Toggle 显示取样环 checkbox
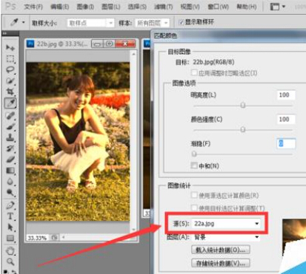The width and height of the screenshot is (306, 274). tap(182, 22)
